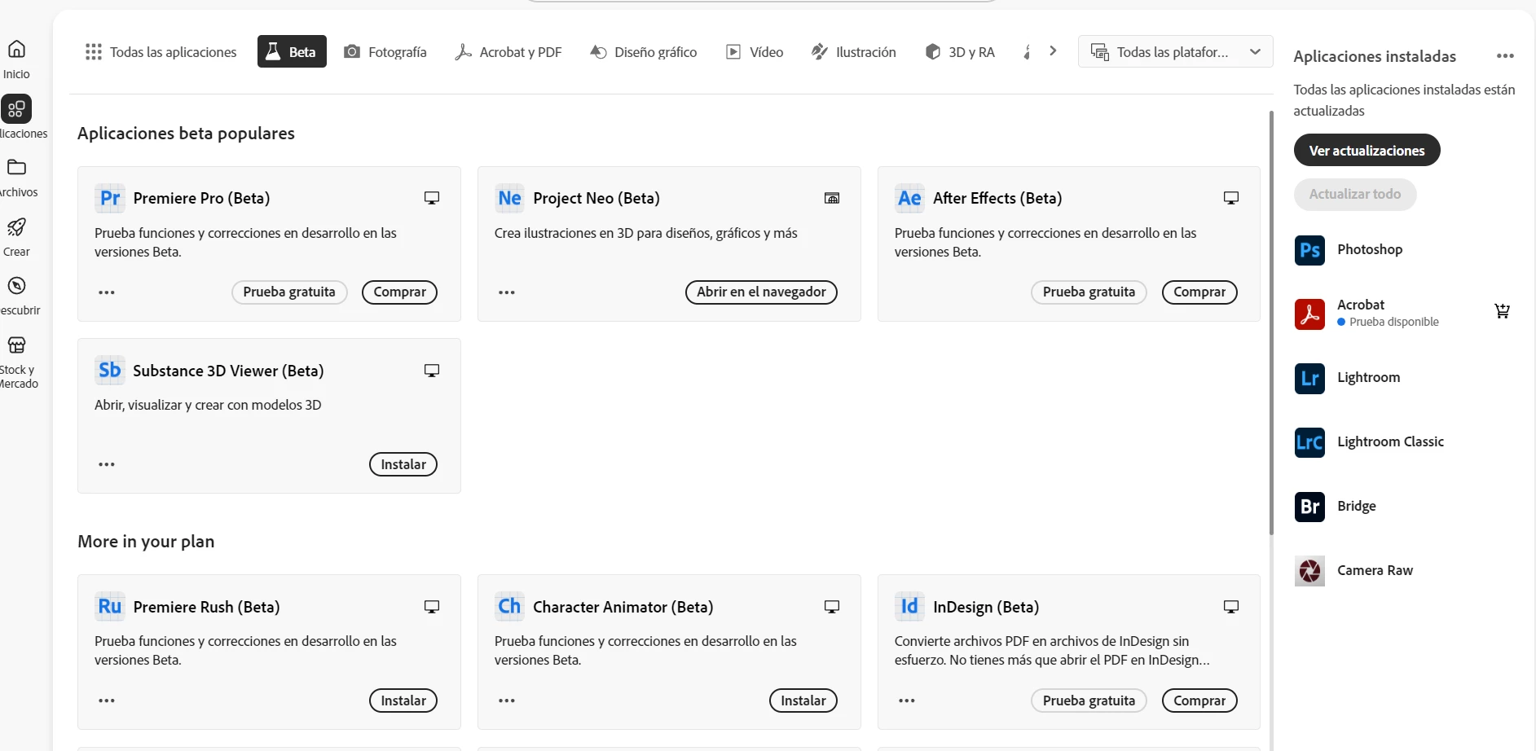This screenshot has height=751, width=1536.
Task: Open more options for Aplicaciones instaladas
Action: pyautogui.click(x=1505, y=56)
